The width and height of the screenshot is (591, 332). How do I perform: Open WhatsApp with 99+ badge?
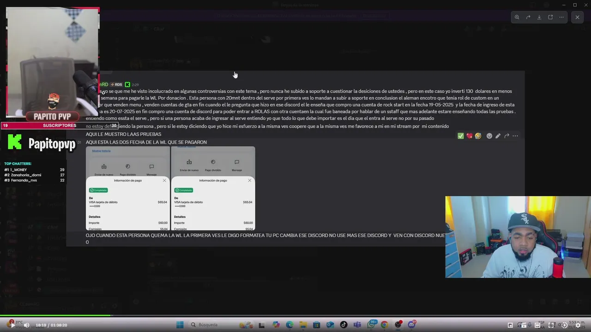coord(371,325)
